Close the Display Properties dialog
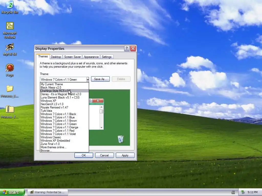 tap(133, 48)
